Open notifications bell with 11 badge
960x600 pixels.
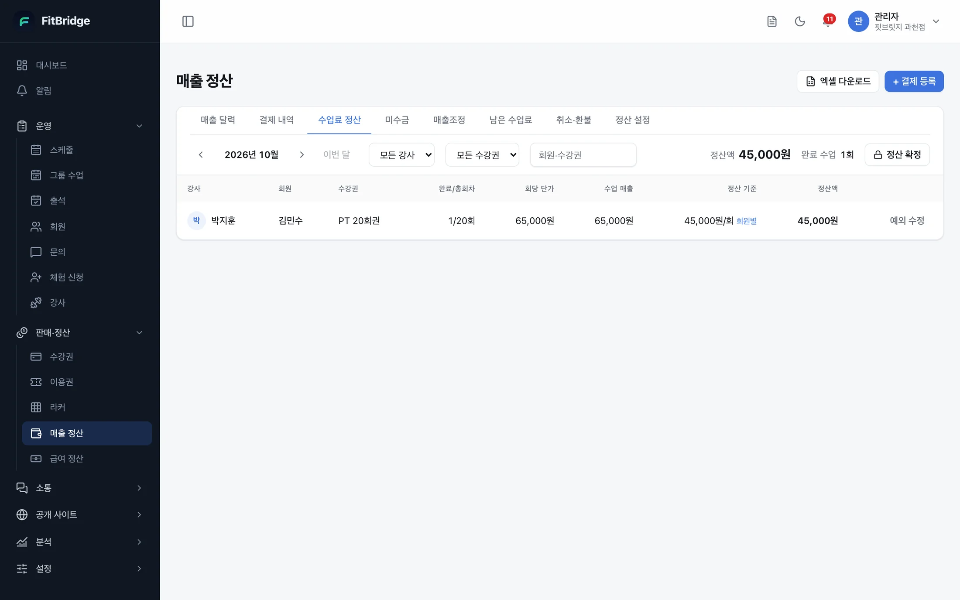pos(828,21)
